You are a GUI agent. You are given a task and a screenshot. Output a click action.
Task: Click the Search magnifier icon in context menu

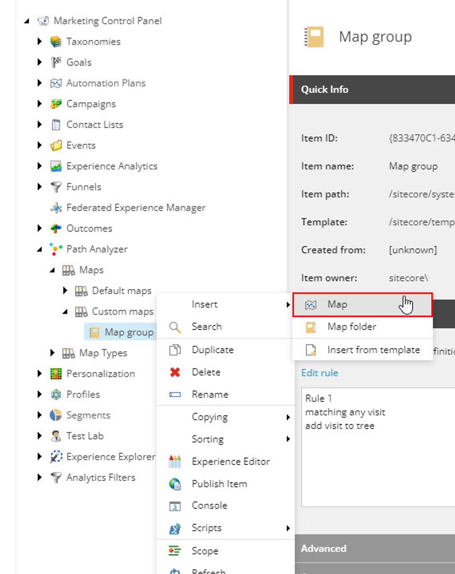pos(175,327)
